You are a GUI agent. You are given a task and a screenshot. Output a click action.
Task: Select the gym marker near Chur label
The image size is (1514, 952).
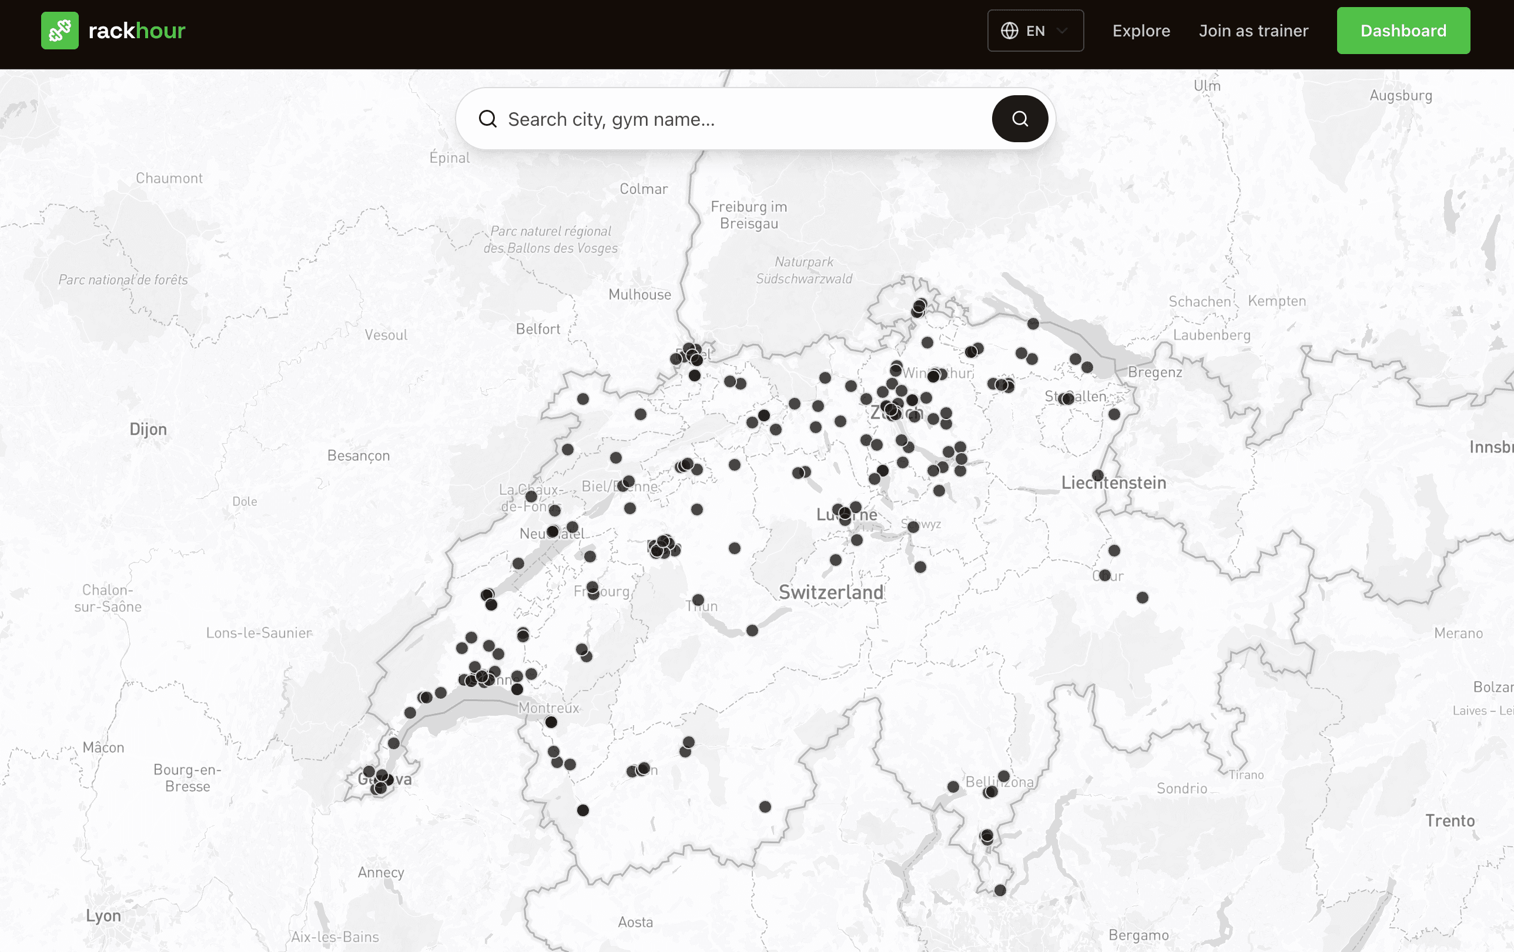[x=1105, y=575]
